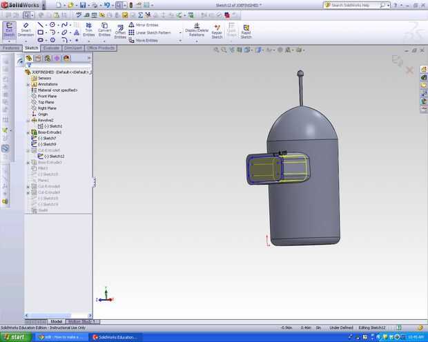428x342 pixels.
Task: Collapse the Revolve2 feature node
Action: point(28,120)
